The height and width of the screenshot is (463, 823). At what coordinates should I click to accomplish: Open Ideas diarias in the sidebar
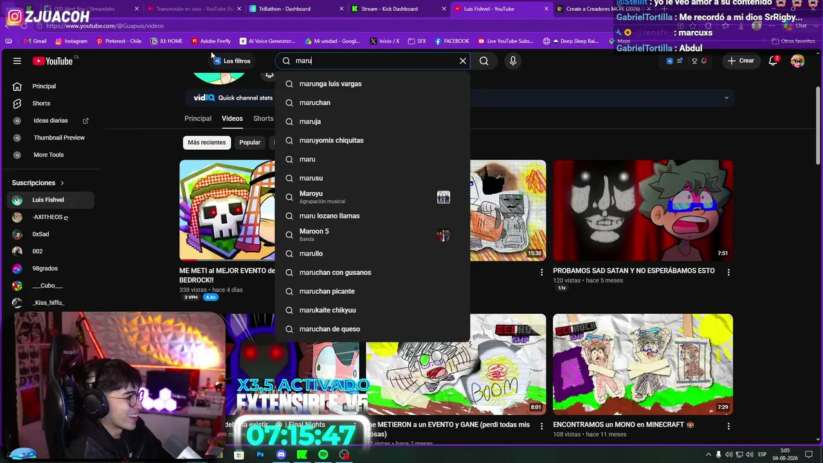(51, 121)
